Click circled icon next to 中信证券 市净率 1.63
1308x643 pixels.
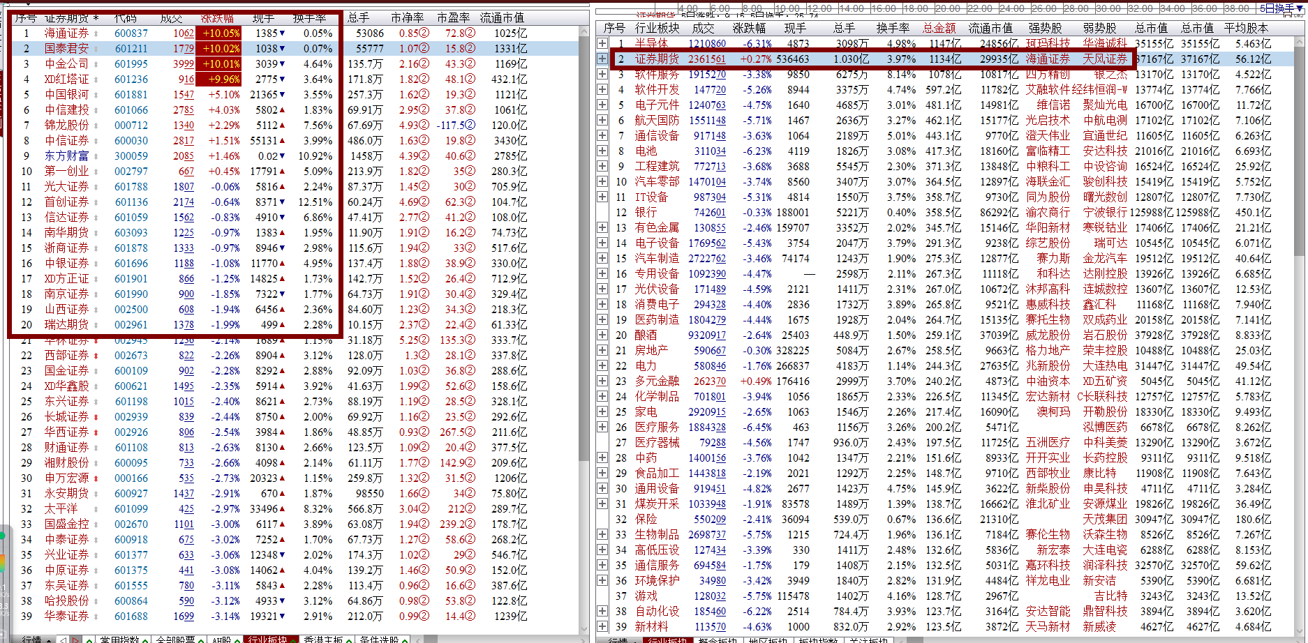[x=424, y=140]
